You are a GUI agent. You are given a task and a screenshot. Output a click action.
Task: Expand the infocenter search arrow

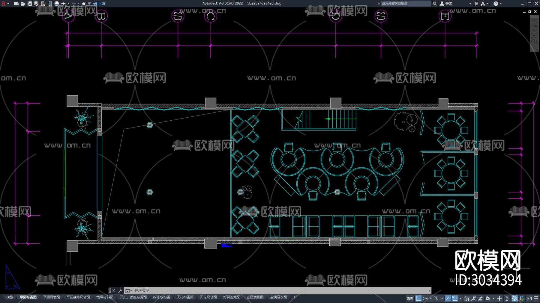pos(379,4)
